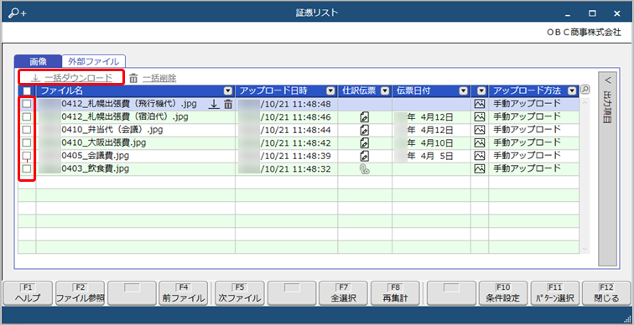Viewport: 634px width, 325px height.
Task: Select the file name 0403_飲食費.jpg
Action: [96, 168]
